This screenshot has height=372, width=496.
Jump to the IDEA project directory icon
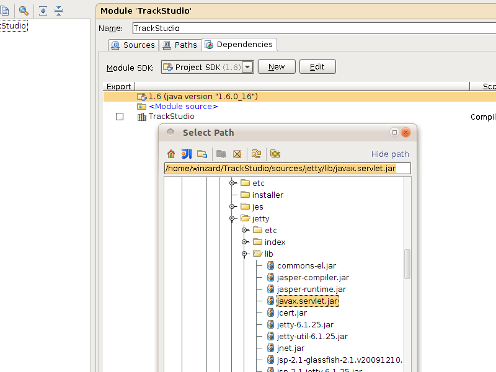[x=187, y=154]
